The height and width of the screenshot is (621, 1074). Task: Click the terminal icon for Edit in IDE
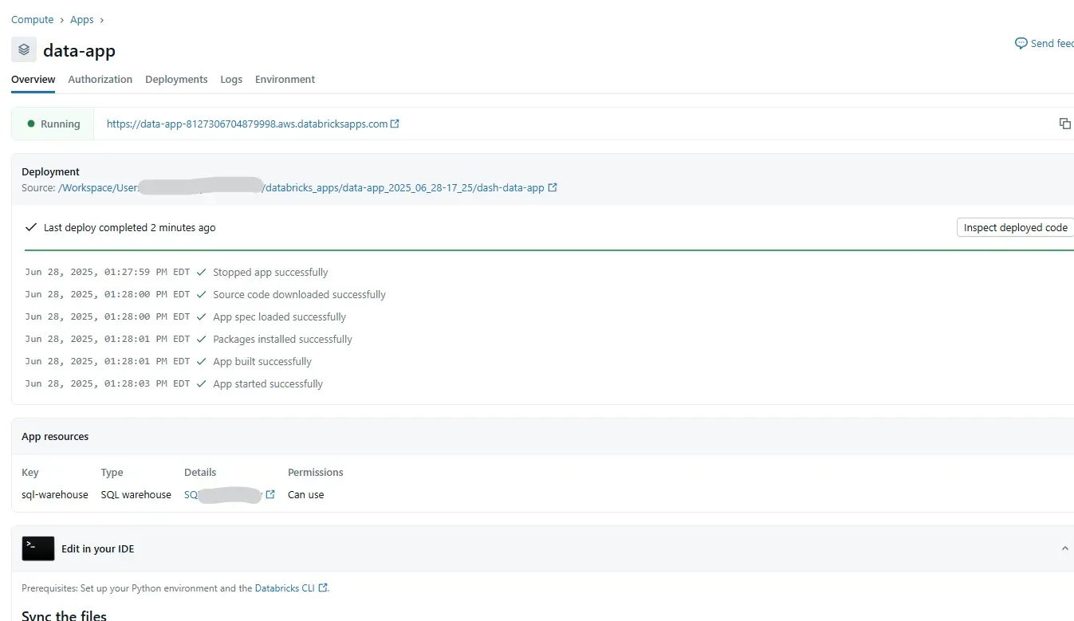point(38,548)
